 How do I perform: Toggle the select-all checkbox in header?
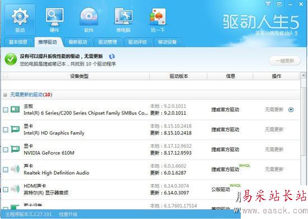pyautogui.click(x=6, y=76)
